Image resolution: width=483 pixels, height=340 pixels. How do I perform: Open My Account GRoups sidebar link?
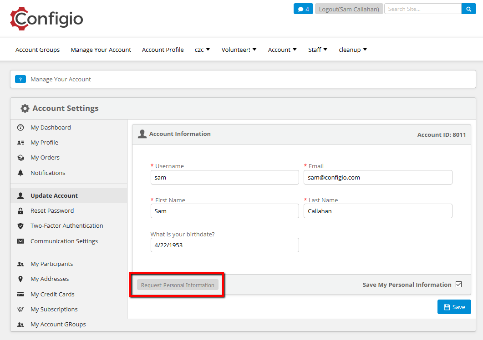58,324
